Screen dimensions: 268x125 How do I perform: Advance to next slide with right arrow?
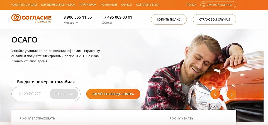[x=232, y=94]
